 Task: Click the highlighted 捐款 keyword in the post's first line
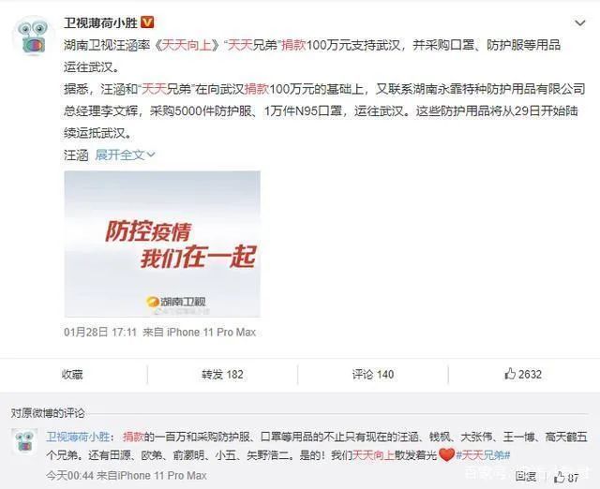tap(293, 45)
